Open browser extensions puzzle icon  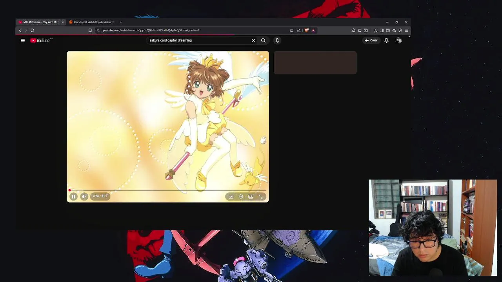click(x=353, y=30)
